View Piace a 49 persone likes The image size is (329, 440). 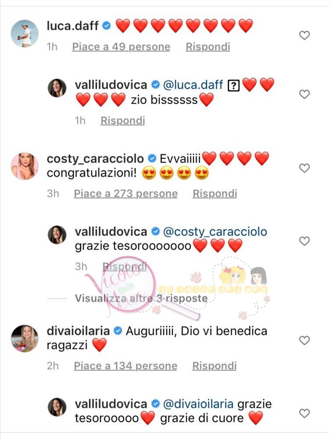(121, 47)
